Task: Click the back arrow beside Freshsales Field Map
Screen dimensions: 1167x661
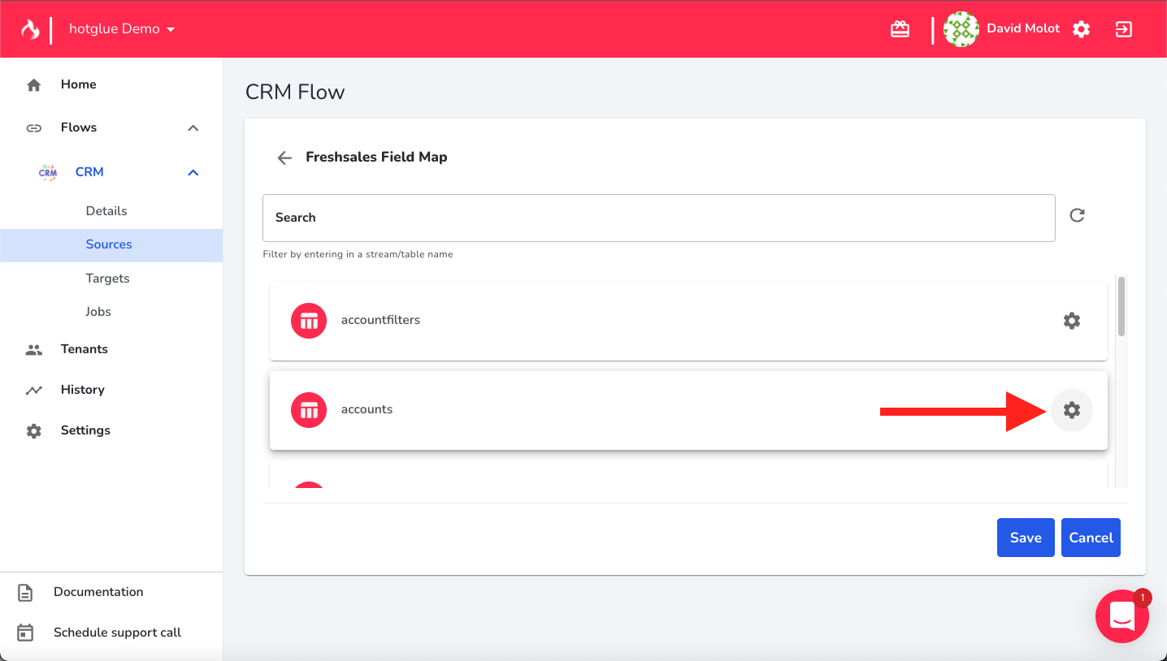Action: (284, 158)
